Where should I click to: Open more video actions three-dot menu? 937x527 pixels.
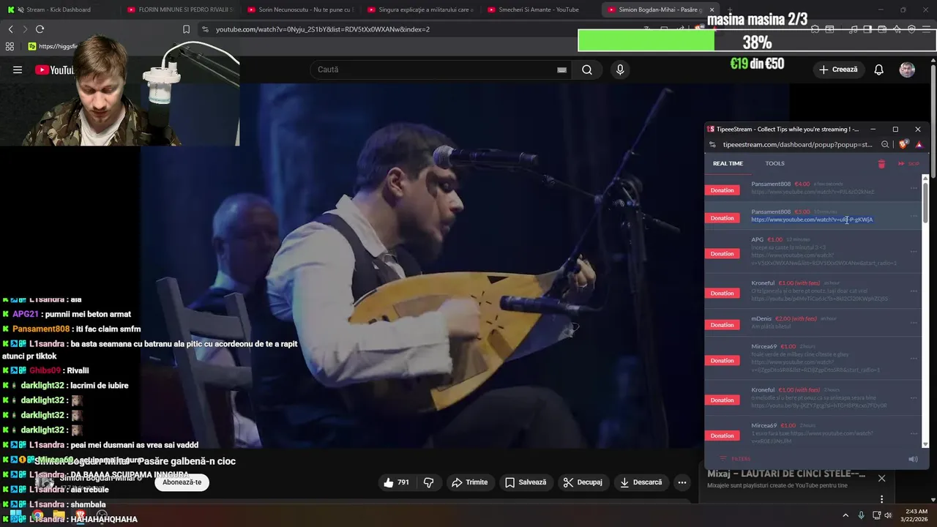point(682,482)
